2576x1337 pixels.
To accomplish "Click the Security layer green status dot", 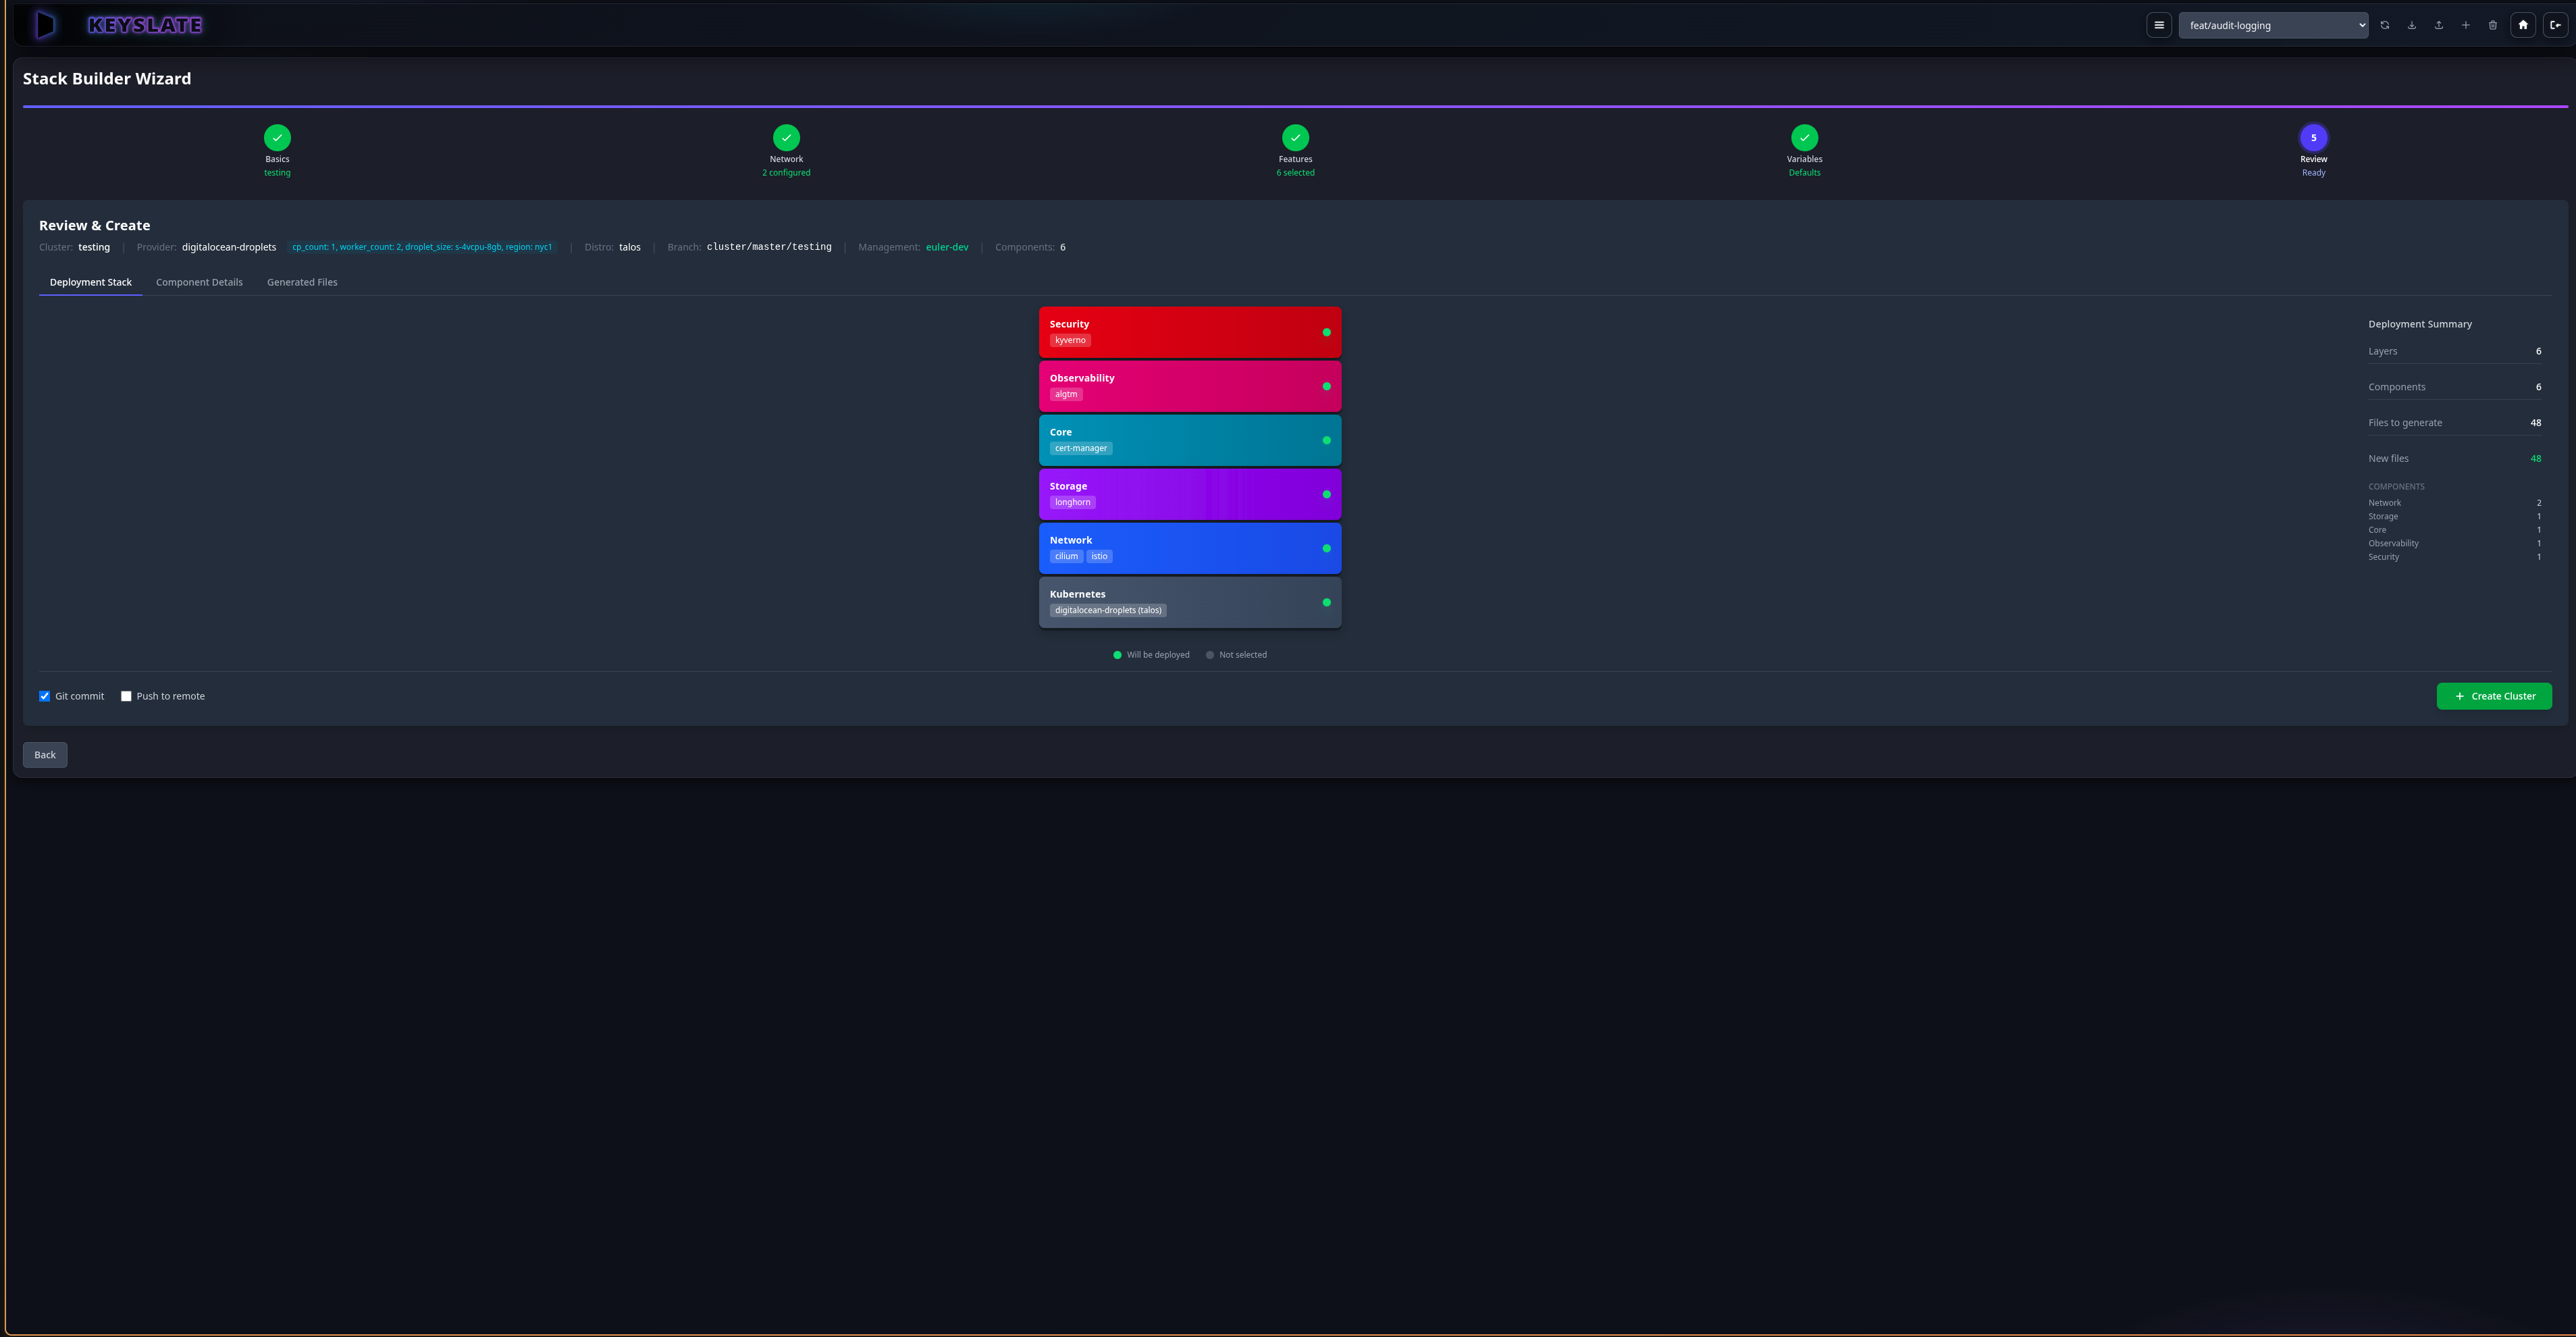I will click(1327, 332).
